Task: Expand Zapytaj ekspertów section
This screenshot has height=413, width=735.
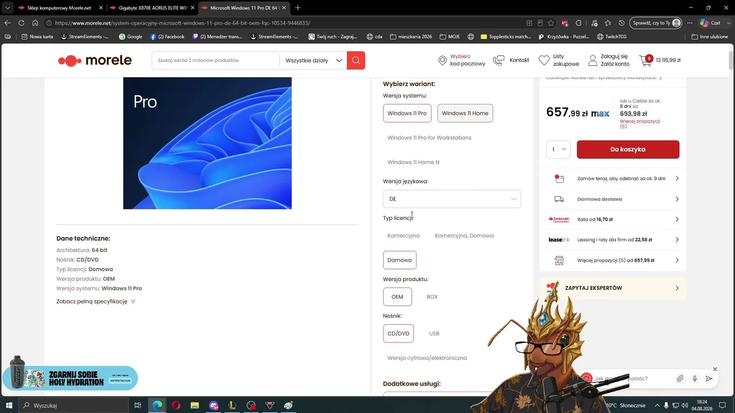Action: point(613,288)
